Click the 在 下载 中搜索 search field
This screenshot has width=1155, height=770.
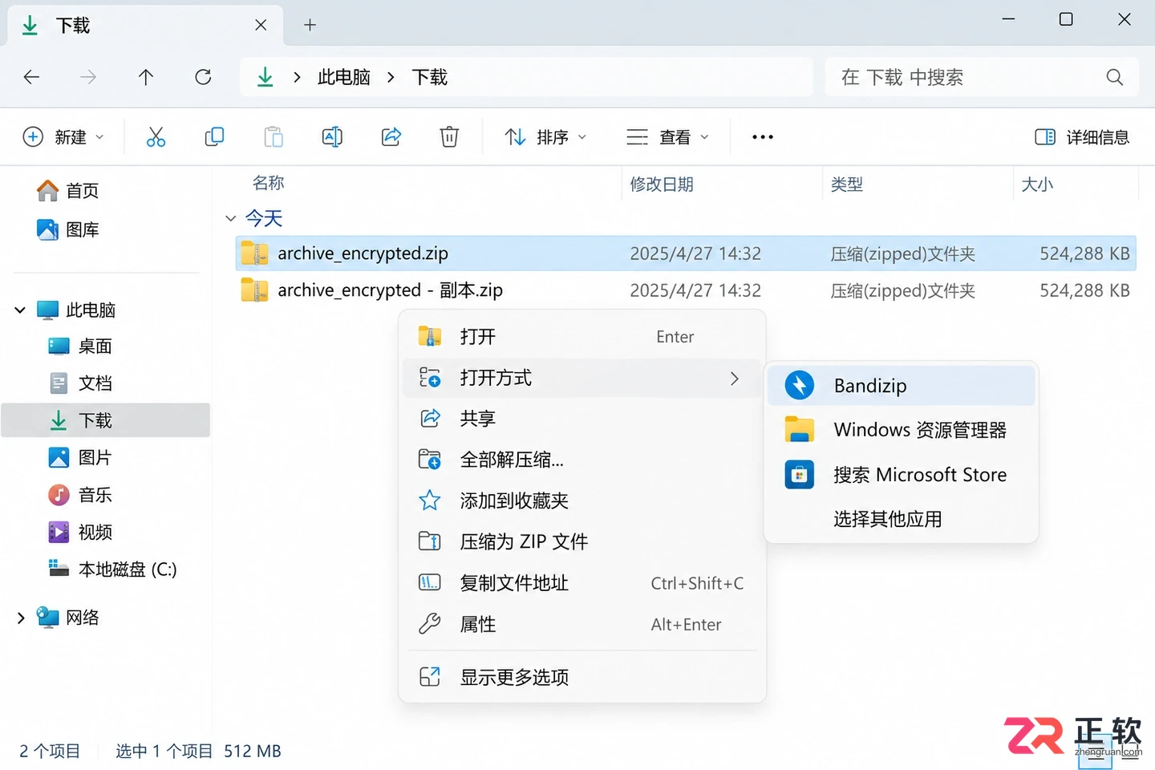coord(982,77)
